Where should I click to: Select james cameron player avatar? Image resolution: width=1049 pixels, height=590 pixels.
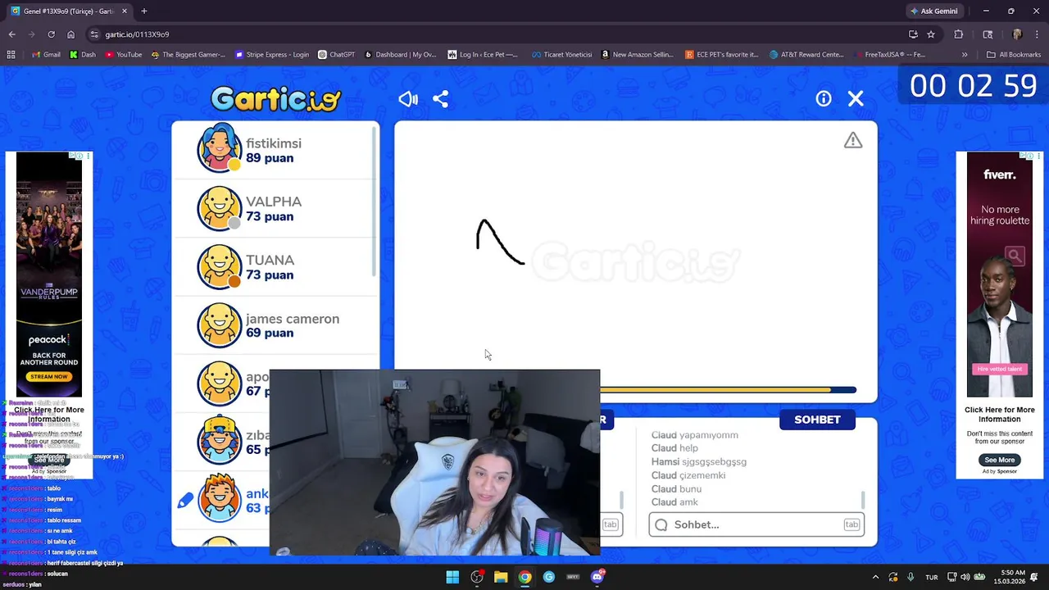220,325
